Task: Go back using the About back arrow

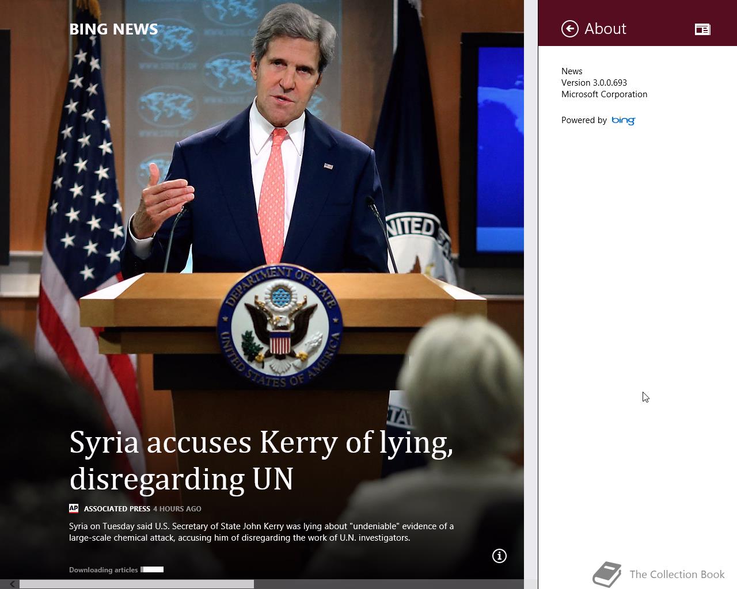Action: 569,29
